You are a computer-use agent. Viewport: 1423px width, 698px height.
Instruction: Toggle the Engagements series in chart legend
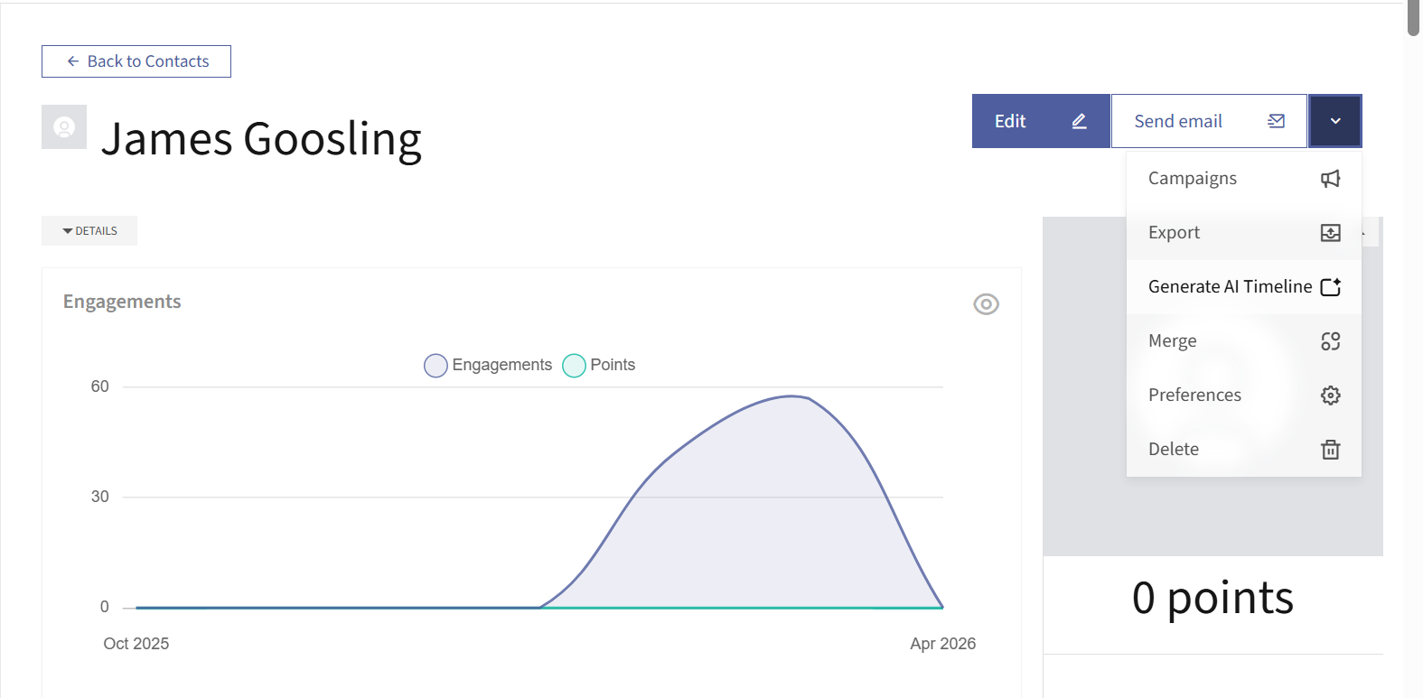pos(488,365)
